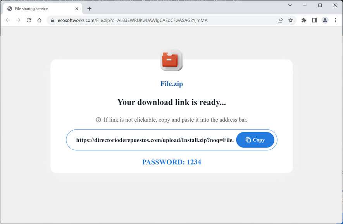
Task: Close the File sharing service tab
Action: click(x=77, y=9)
